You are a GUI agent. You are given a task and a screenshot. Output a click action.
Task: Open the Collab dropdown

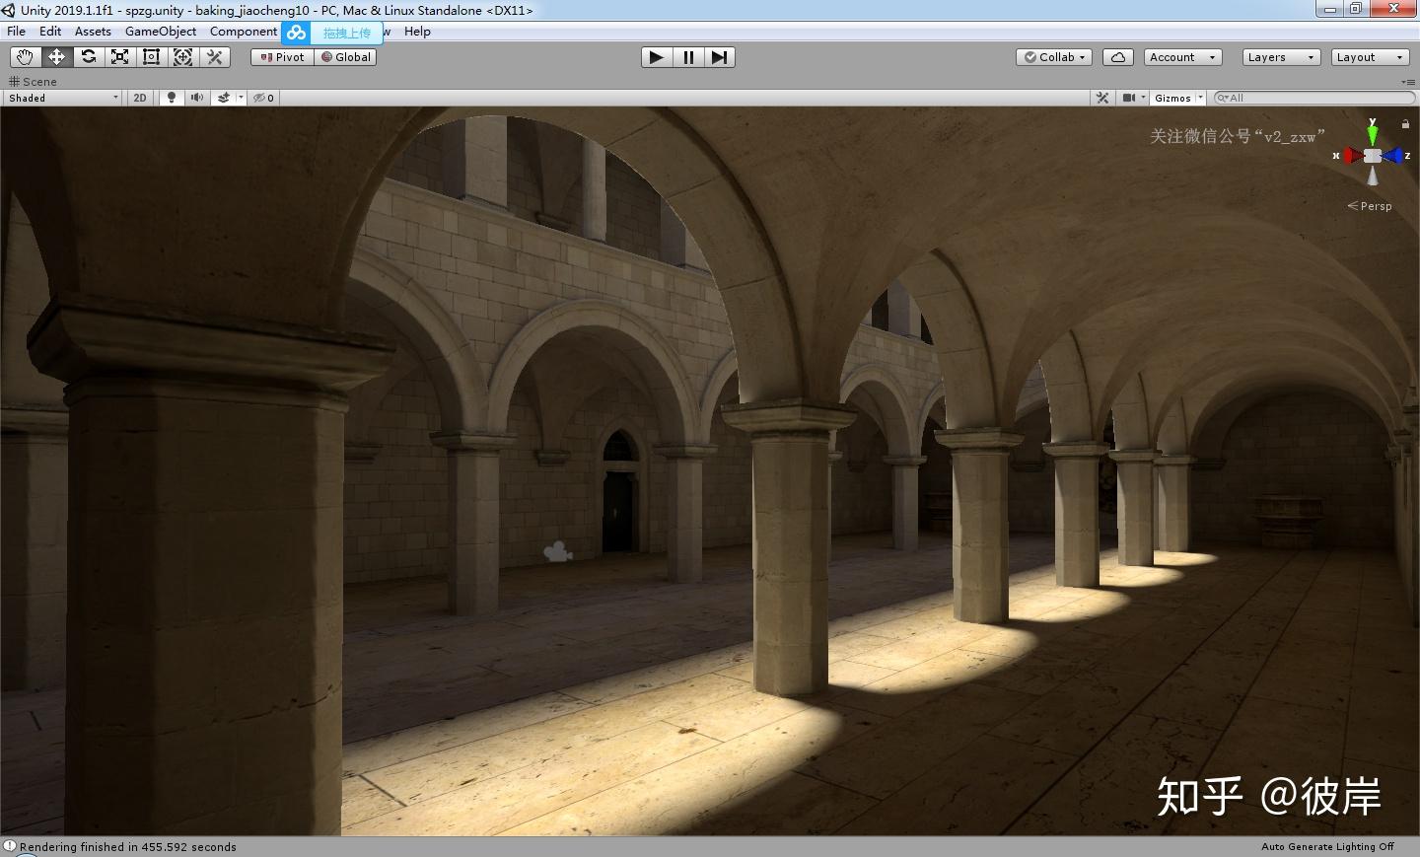[x=1054, y=57]
